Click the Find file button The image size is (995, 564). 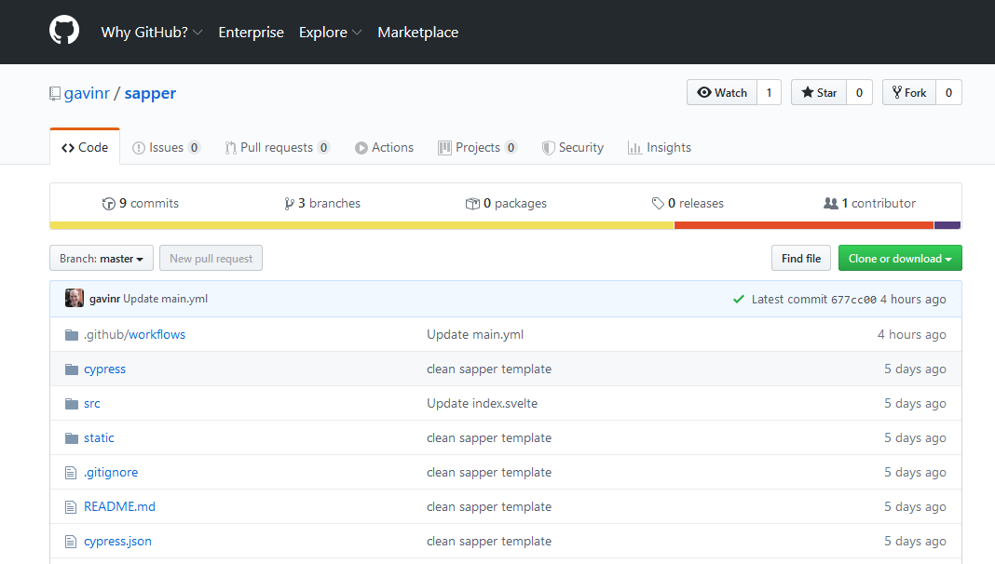[801, 258]
